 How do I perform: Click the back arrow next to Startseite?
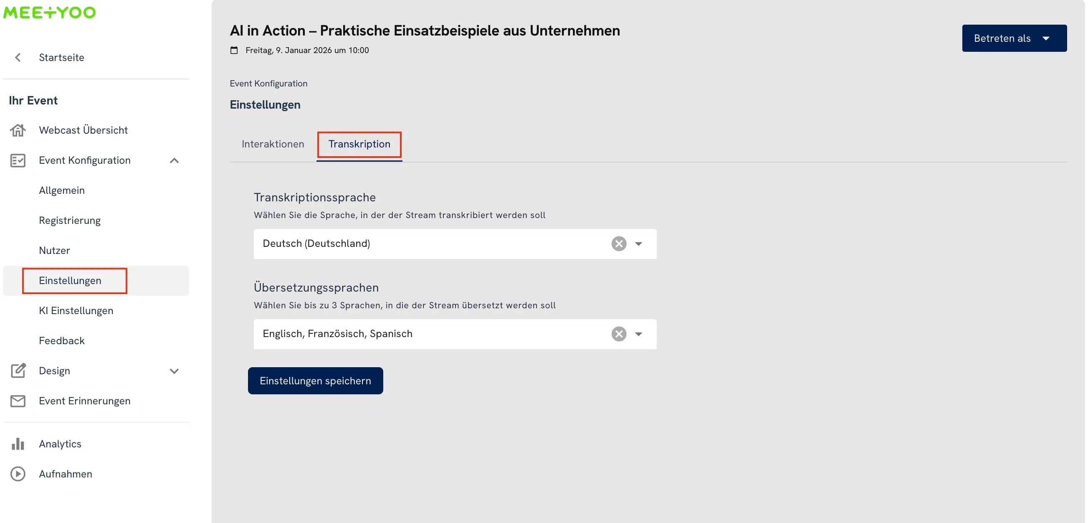[18, 57]
